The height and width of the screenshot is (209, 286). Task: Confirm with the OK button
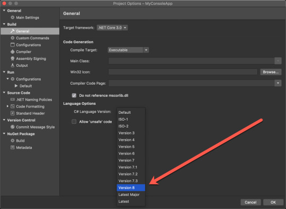tap(273, 202)
